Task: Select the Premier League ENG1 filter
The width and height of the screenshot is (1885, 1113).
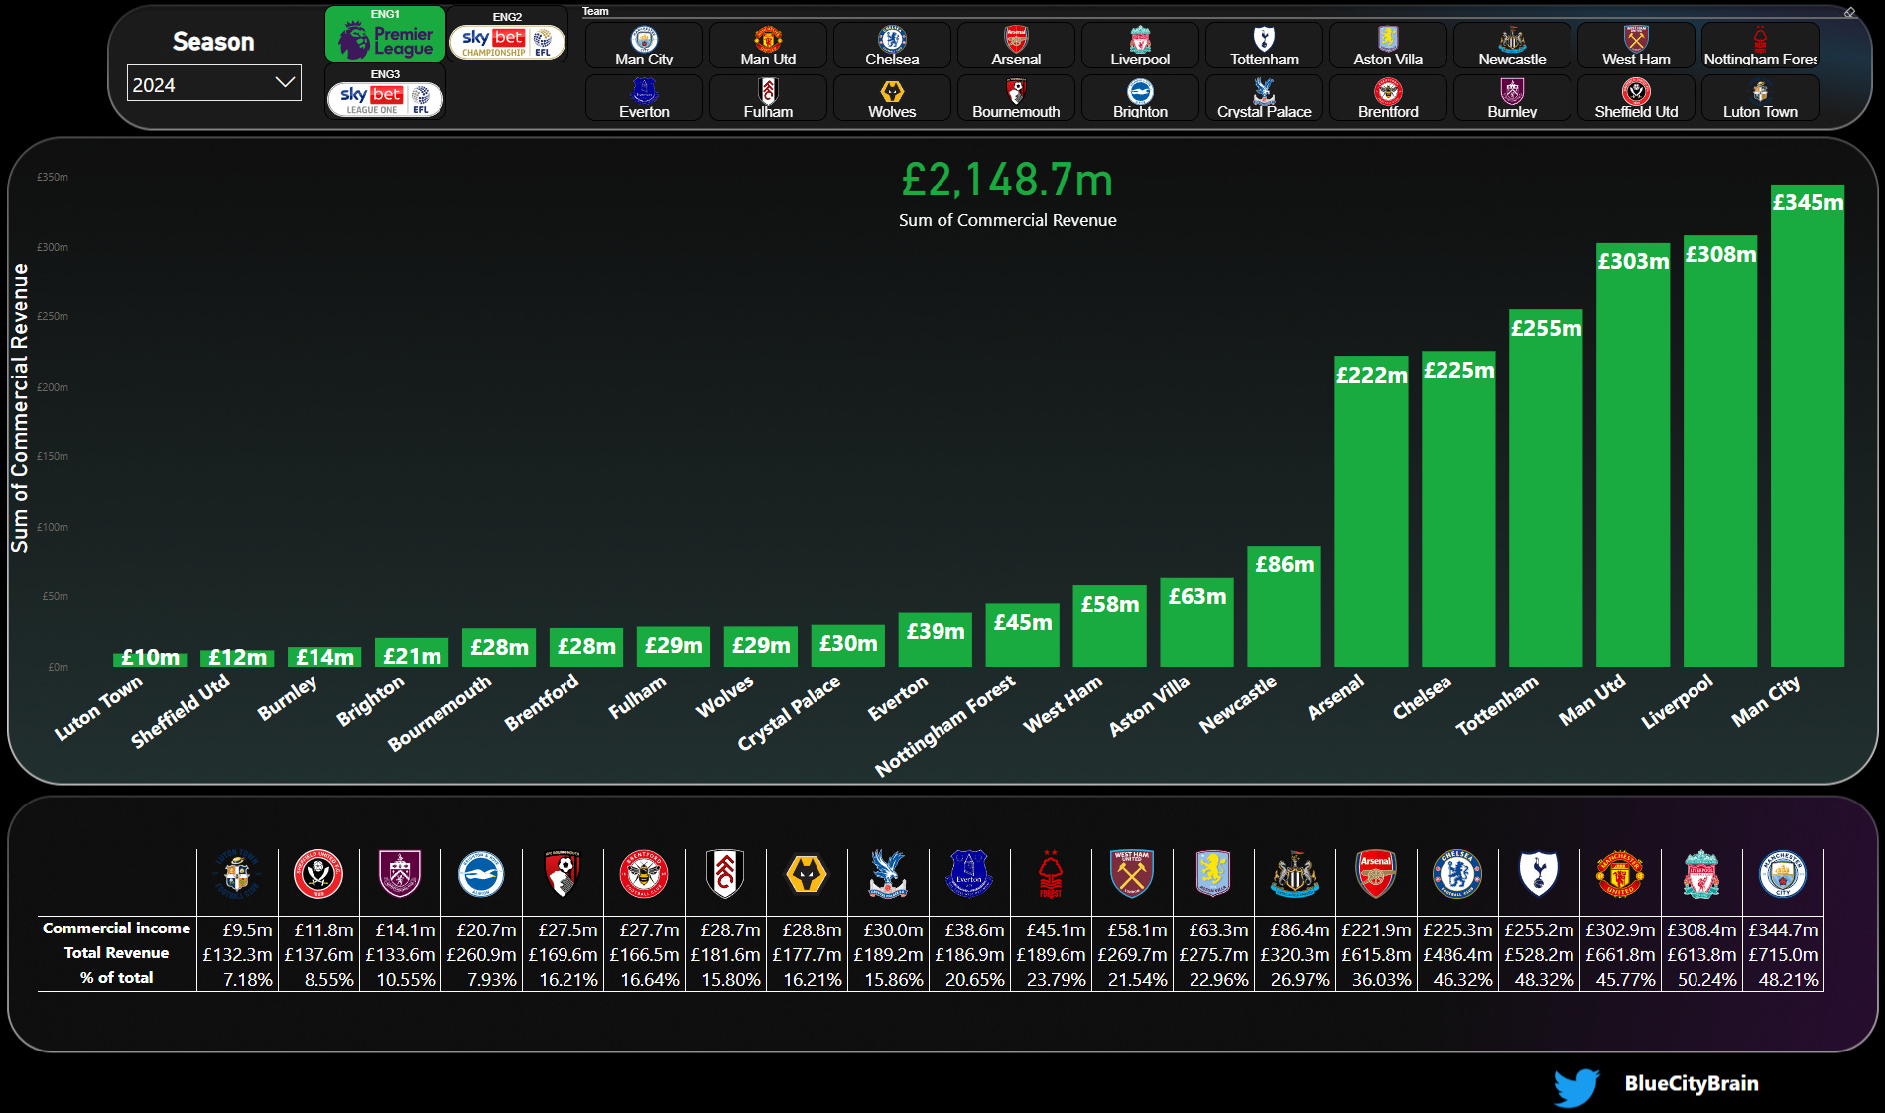Action: coord(385,34)
